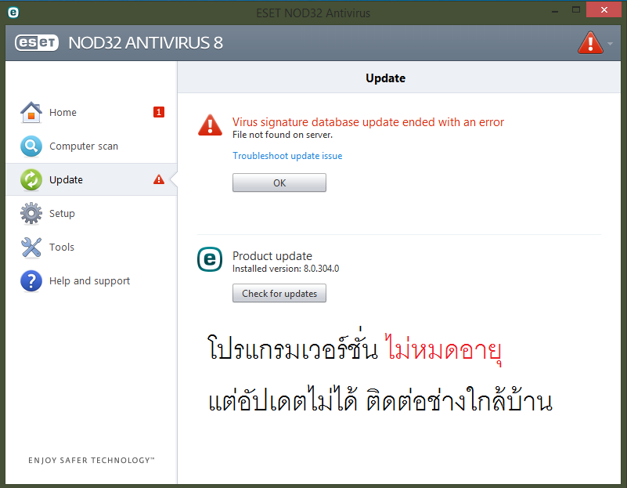627x488 pixels.
Task: Select Update in the sidebar
Action: [x=91, y=179]
